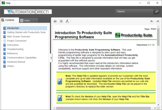Viewport: 162px width, 110px height.
Task: Click the vertical scrollbar in the content pane
Action: pyautogui.click(x=158, y=67)
